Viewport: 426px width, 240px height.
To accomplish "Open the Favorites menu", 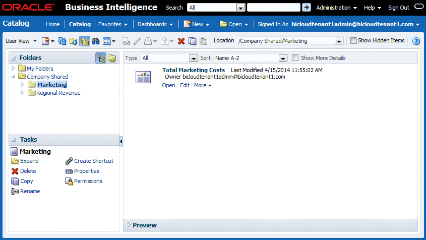I will 113,24.
